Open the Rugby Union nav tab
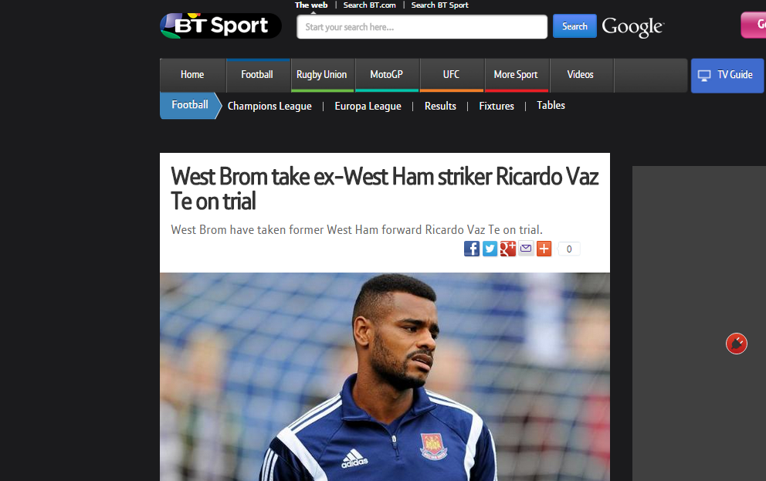Viewport: 766px width, 481px height. click(x=321, y=75)
